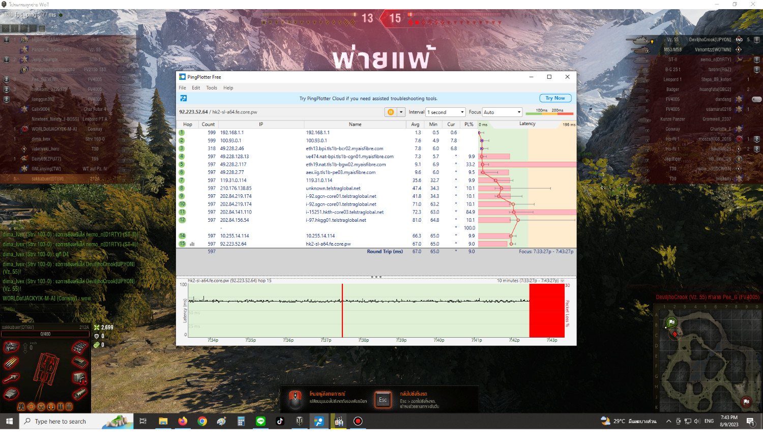763x446 pixels.
Task: Click the target address field showing 92.223.52.64
Action: pos(280,112)
